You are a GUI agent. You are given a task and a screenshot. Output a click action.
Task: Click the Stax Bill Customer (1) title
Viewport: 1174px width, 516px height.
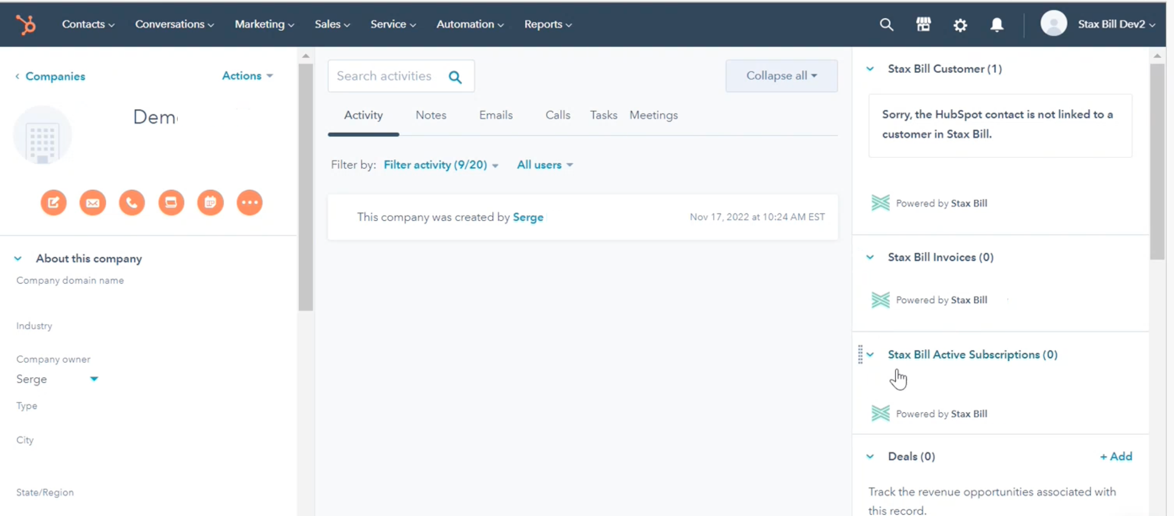pos(944,69)
